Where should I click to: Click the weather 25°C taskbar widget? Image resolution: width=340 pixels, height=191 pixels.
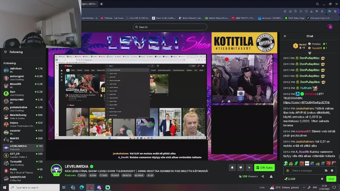(x=284, y=188)
